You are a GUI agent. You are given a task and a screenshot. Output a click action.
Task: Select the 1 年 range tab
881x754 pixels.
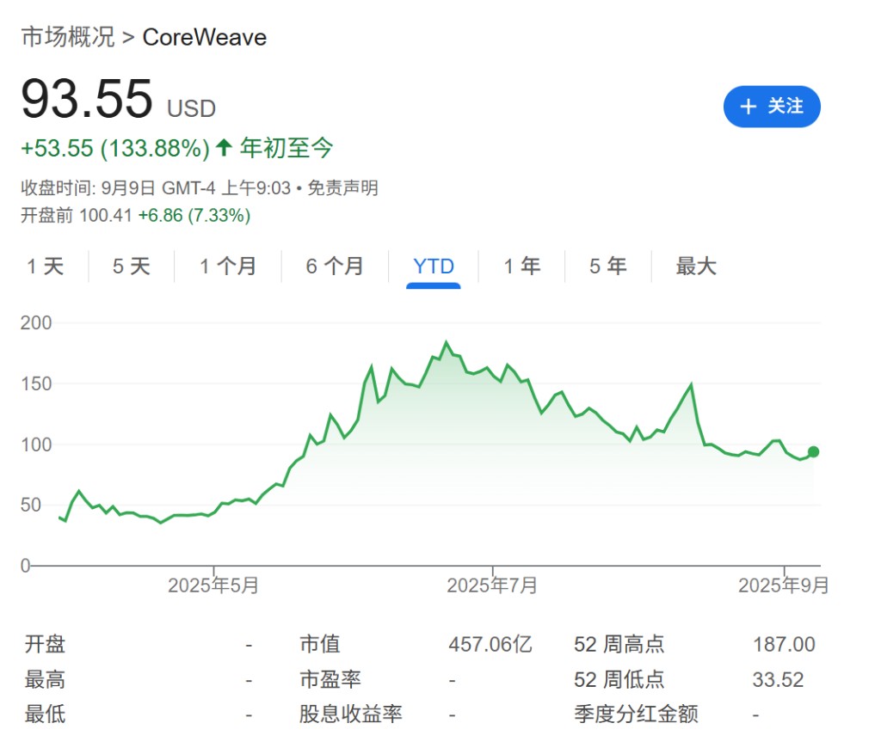pos(522,267)
